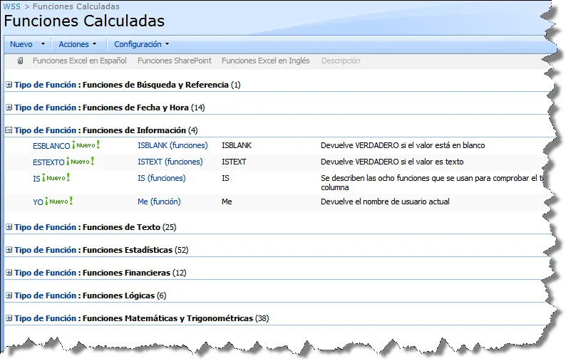The height and width of the screenshot is (361, 566).
Task: Expand Funciones Estadísticas group
Action: pyautogui.click(x=9, y=250)
